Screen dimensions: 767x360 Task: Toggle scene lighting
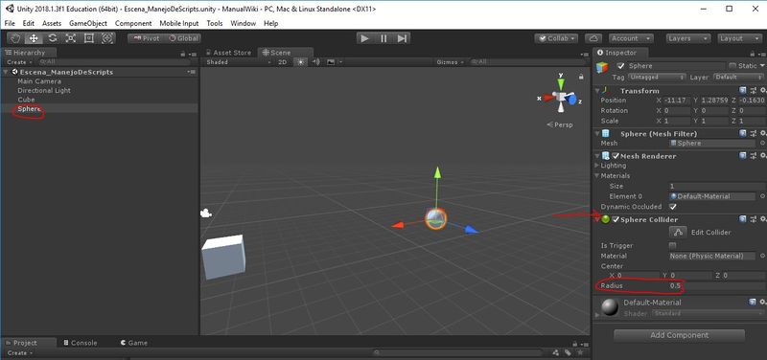pyautogui.click(x=300, y=62)
